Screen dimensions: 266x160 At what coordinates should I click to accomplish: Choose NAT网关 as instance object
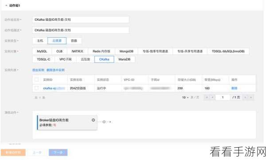point(77,51)
